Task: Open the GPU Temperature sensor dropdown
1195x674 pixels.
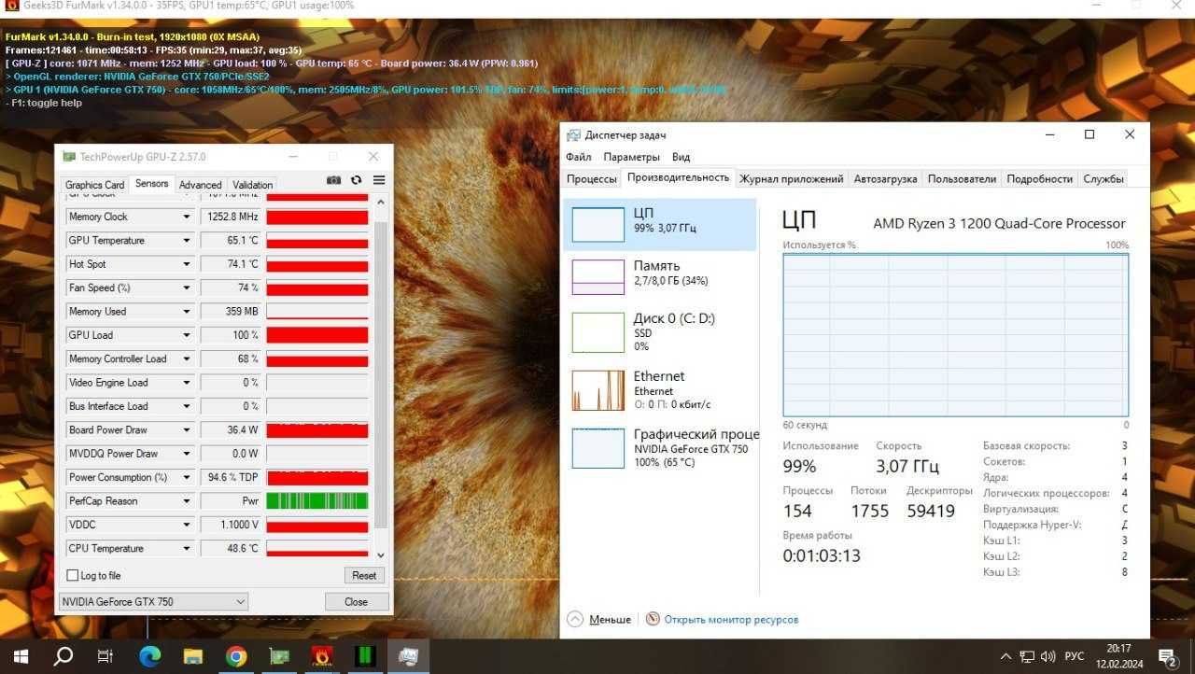Action: pos(186,240)
